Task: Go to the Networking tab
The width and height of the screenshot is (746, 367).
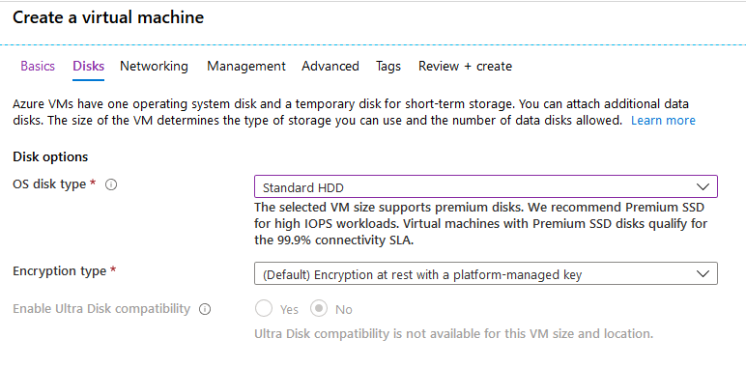Action: (154, 66)
